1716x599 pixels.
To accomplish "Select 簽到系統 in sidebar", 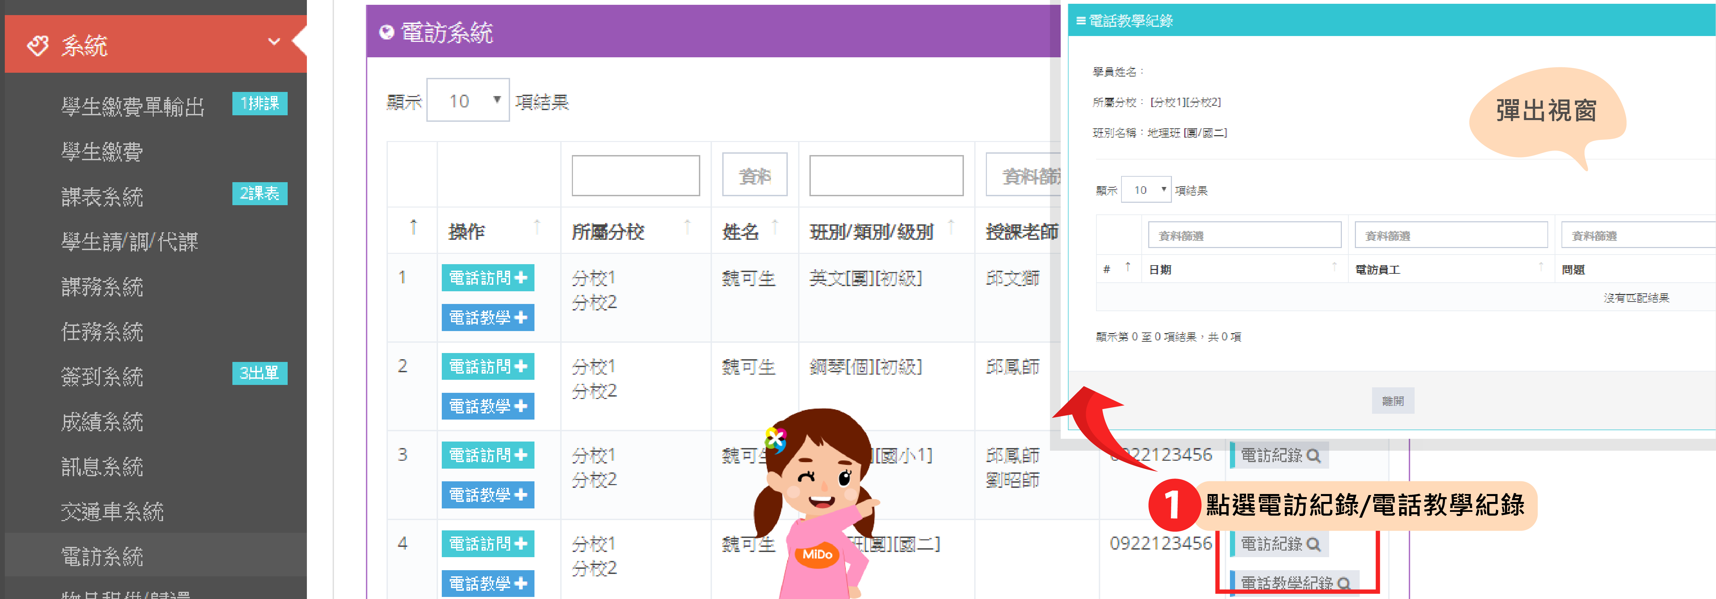I will (102, 376).
